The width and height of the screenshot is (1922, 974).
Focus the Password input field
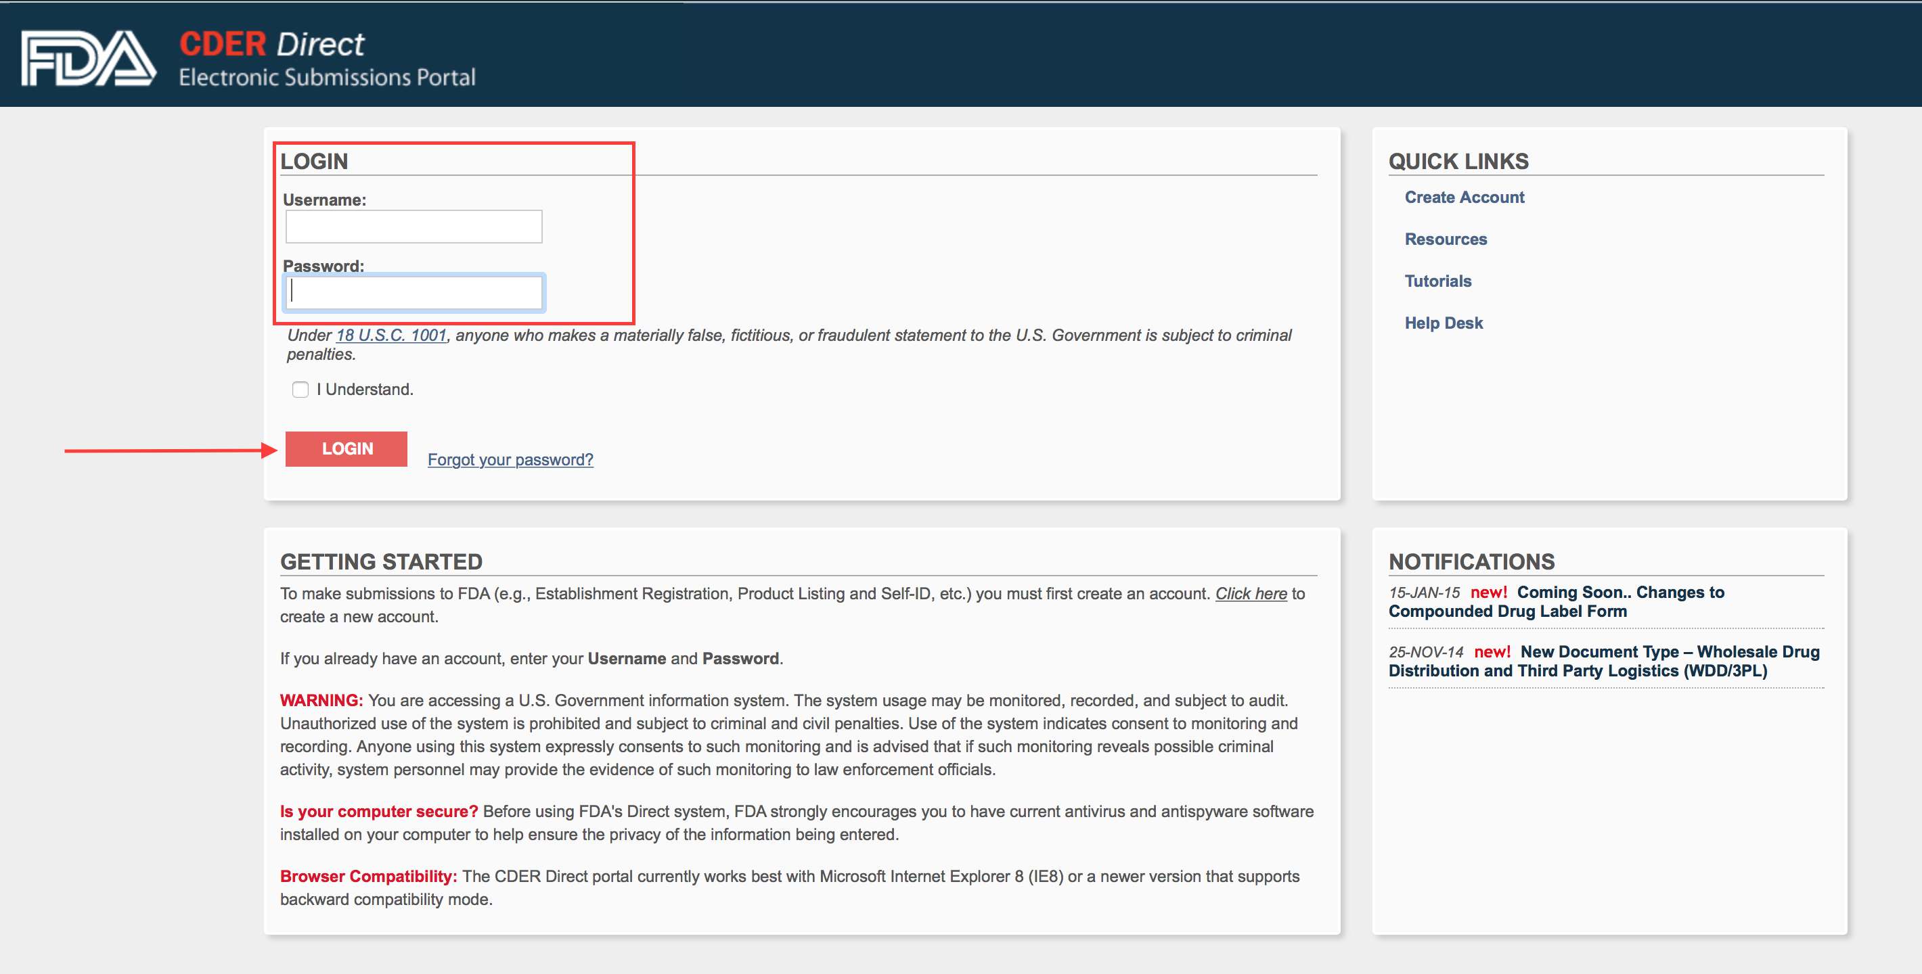coord(414,292)
